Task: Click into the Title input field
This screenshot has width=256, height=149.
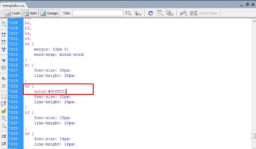Action: click(98, 13)
